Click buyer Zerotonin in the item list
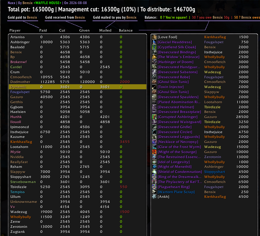 click(212, 157)
